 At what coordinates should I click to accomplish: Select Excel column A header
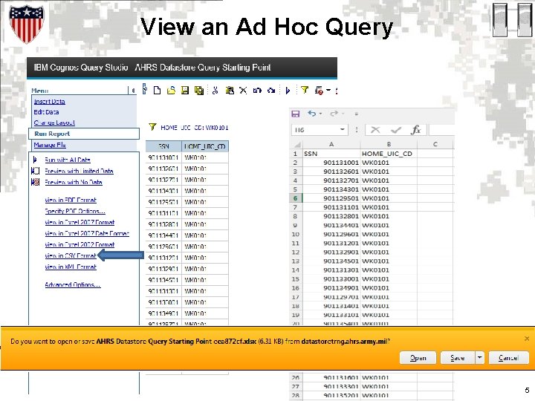[331, 144]
